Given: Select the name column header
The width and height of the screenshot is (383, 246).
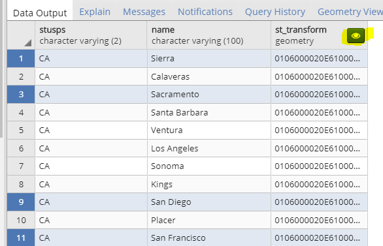Looking at the screenshot, I should pyautogui.click(x=209, y=35).
